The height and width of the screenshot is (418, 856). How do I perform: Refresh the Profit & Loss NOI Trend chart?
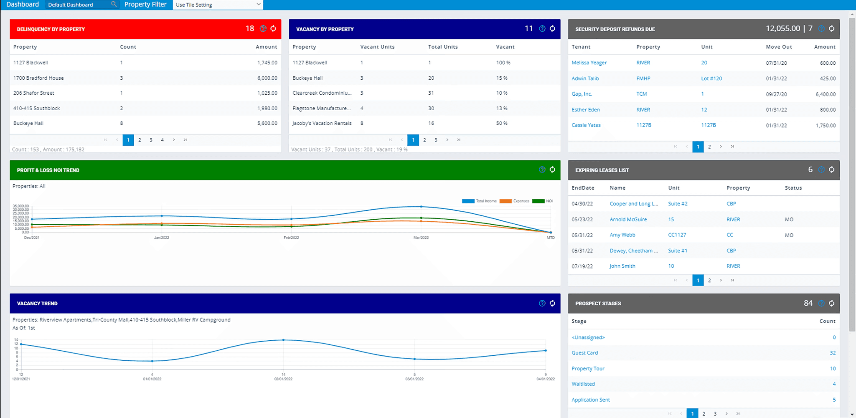(x=552, y=170)
